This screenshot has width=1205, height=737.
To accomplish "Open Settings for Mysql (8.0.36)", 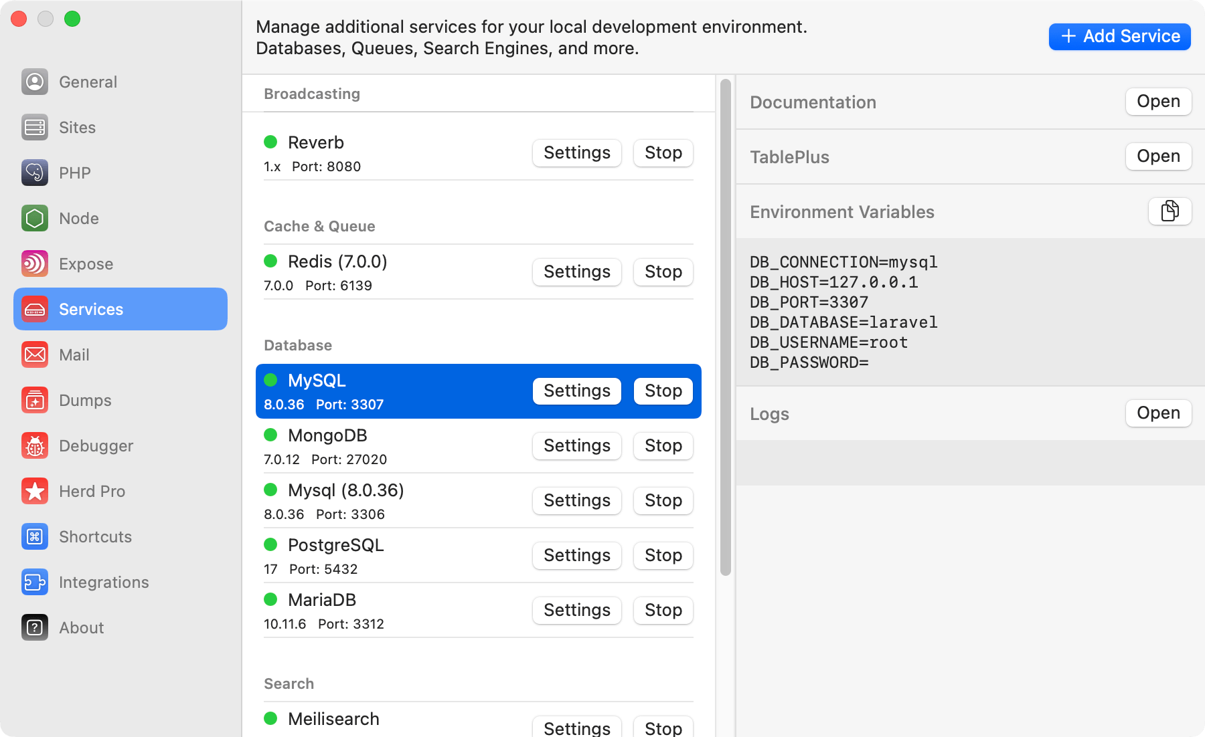I will point(577,500).
